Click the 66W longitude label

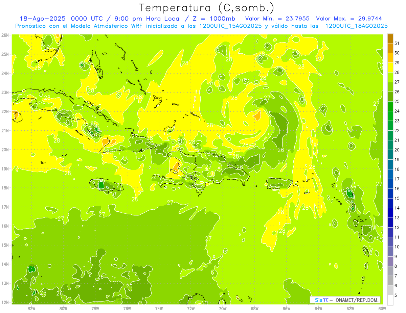(x=287, y=308)
